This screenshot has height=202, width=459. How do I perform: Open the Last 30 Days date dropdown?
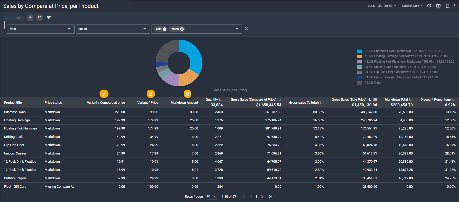[382, 6]
